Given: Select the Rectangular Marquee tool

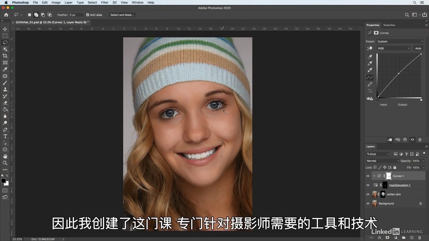Looking at the screenshot, I should [x=5, y=36].
